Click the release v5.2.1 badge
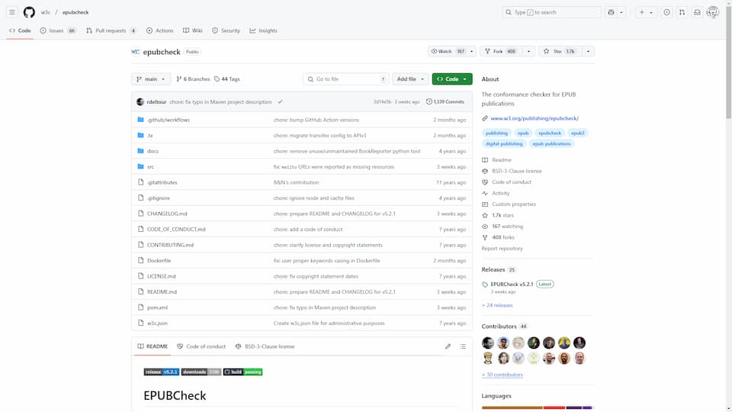Image resolution: width=732 pixels, height=412 pixels. (162, 372)
